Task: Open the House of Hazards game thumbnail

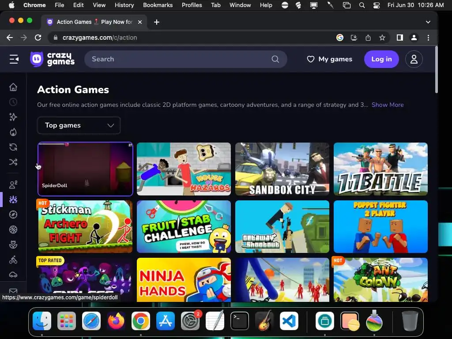Action: [184, 169]
